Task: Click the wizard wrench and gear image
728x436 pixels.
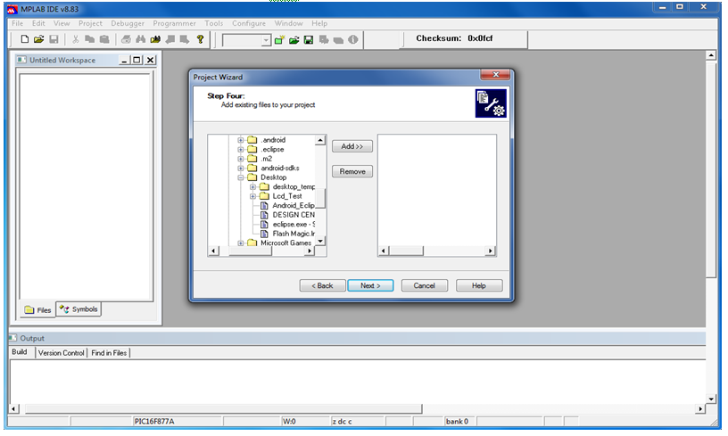Action: point(491,103)
